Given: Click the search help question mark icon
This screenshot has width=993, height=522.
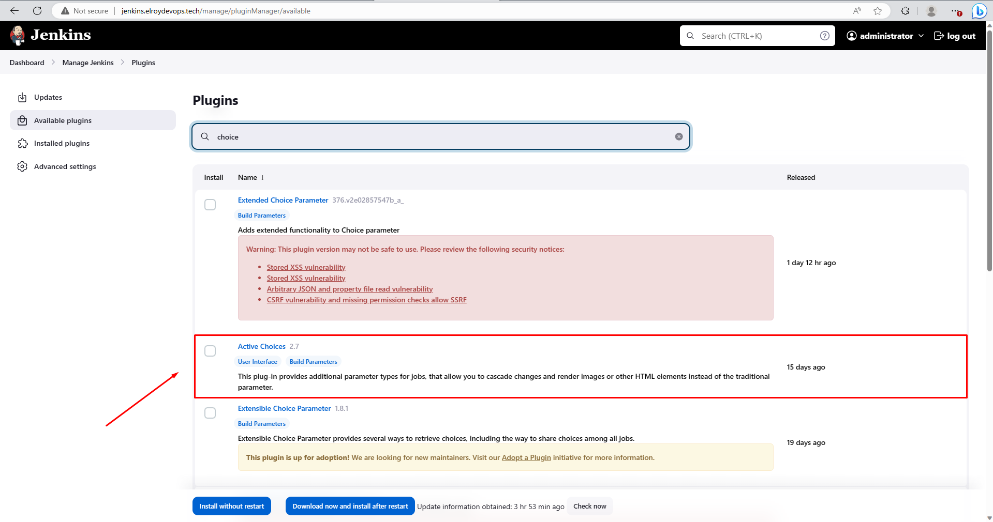Looking at the screenshot, I should (825, 36).
